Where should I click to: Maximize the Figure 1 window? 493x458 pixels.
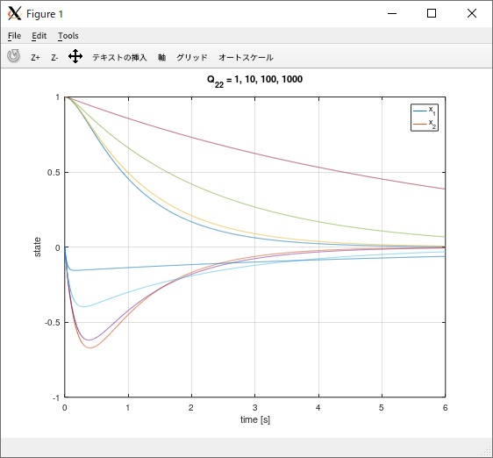coord(432,13)
